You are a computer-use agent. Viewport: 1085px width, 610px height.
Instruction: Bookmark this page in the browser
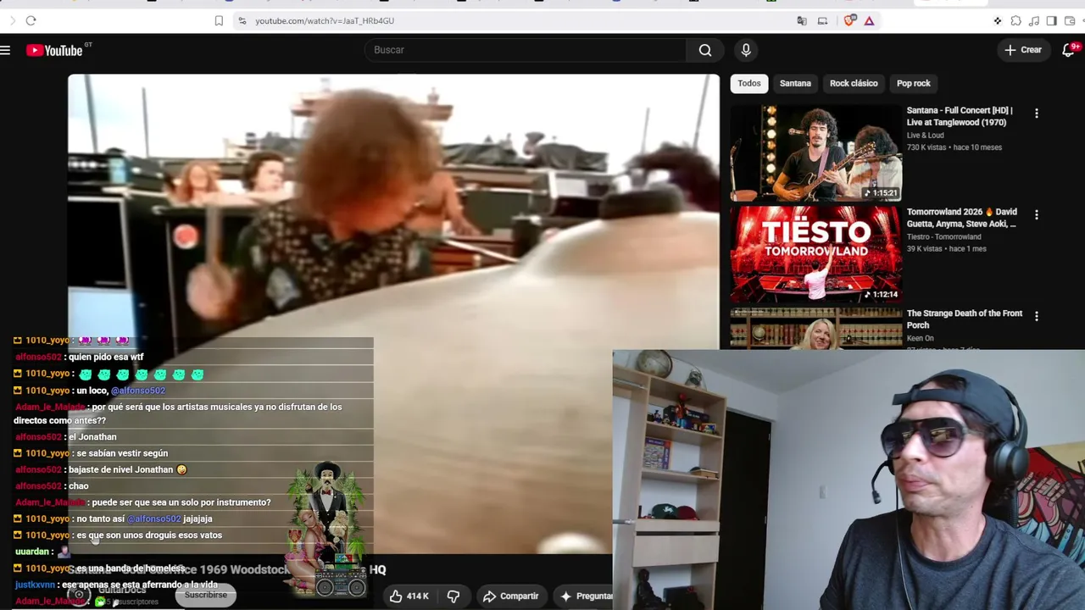coord(219,20)
